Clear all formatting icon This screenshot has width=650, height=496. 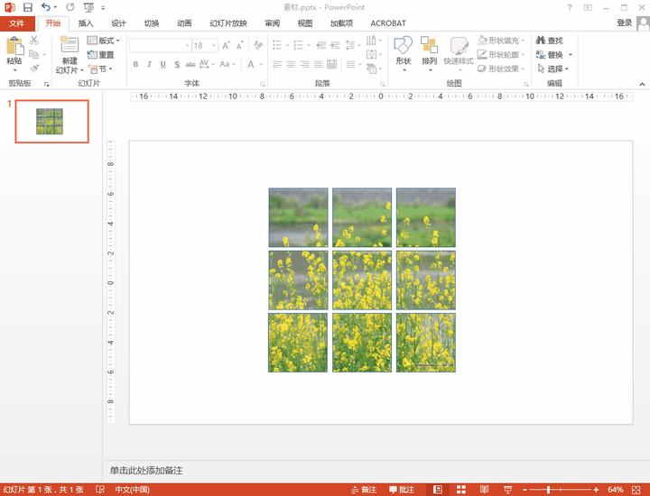tap(258, 45)
